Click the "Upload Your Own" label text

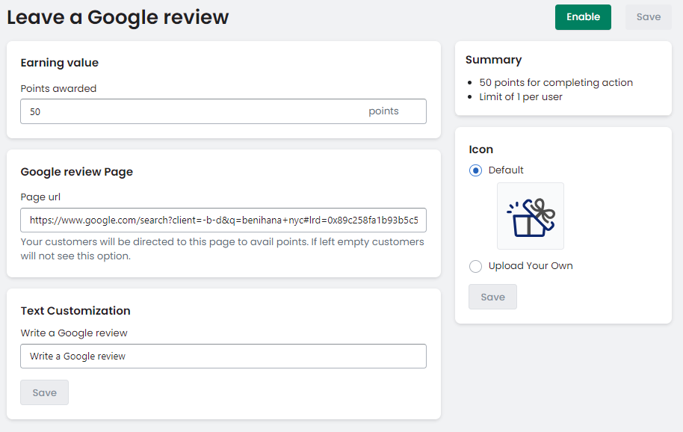pos(531,266)
